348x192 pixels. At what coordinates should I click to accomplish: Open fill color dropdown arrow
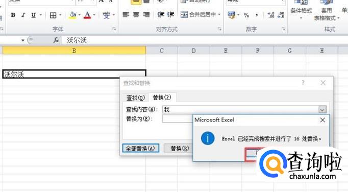coord(80,15)
